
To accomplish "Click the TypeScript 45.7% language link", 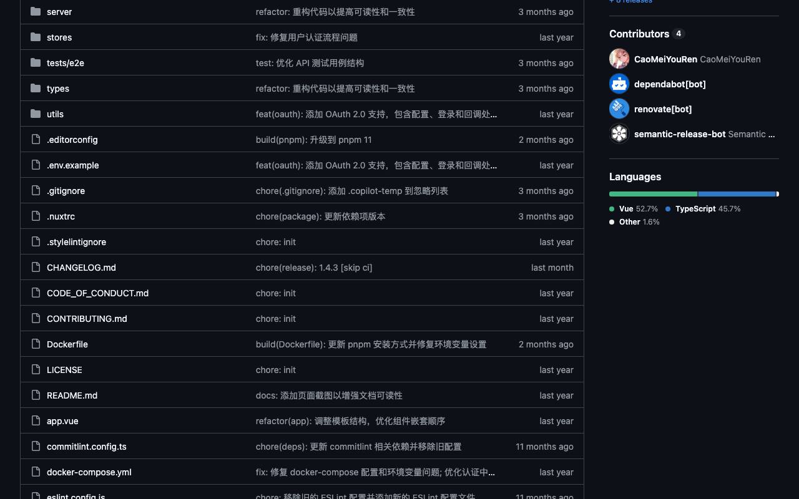I will 703,209.
